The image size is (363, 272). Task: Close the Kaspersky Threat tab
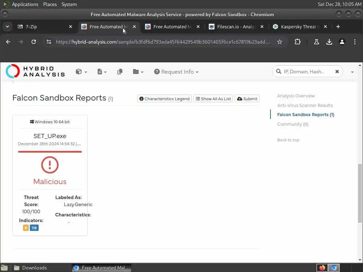tap(325, 27)
